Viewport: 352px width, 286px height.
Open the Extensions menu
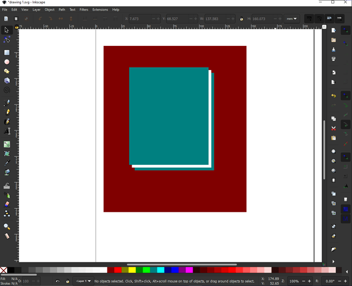[100, 10]
